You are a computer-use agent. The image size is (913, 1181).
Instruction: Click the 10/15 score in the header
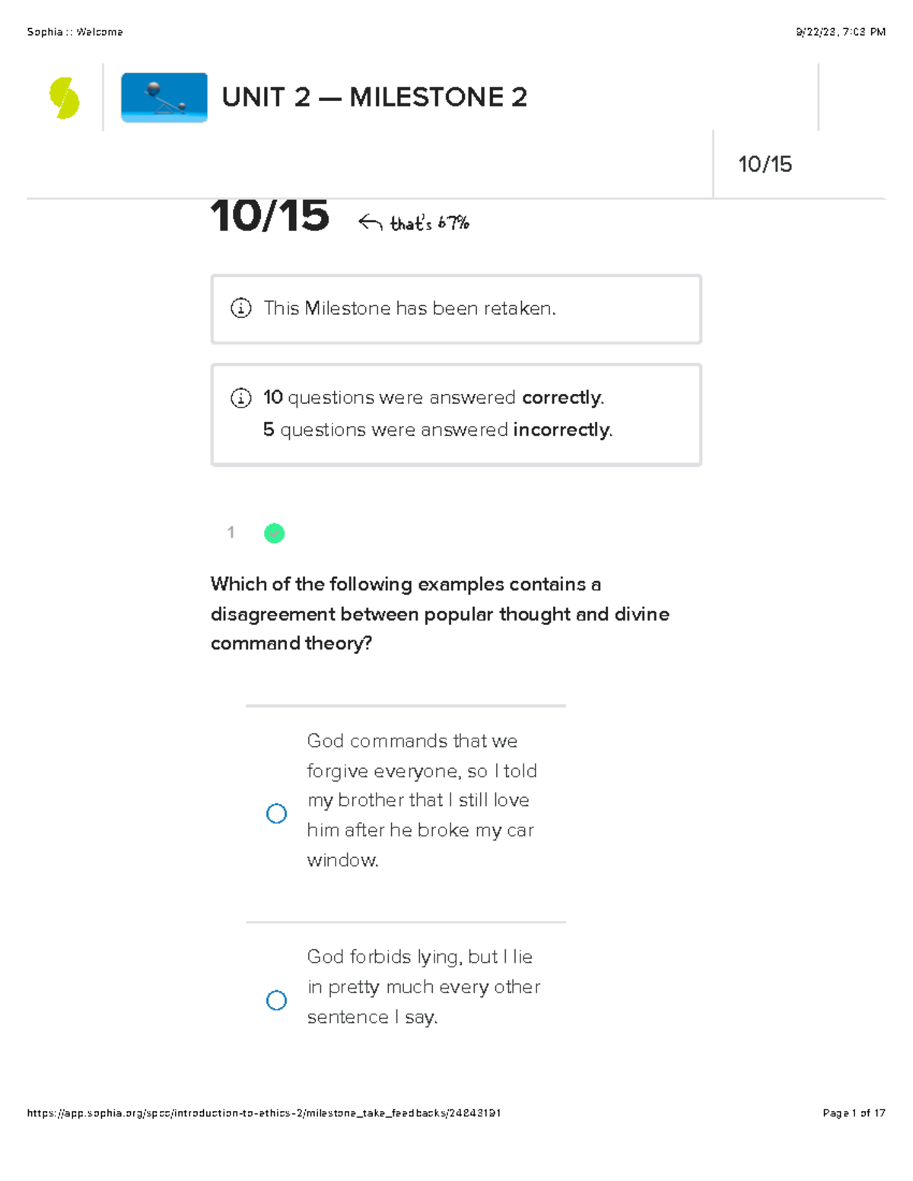click(765, 164)
